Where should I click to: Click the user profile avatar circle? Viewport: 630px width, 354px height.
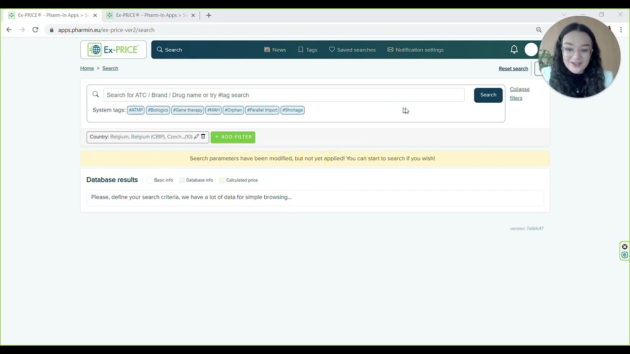[531, 50]
